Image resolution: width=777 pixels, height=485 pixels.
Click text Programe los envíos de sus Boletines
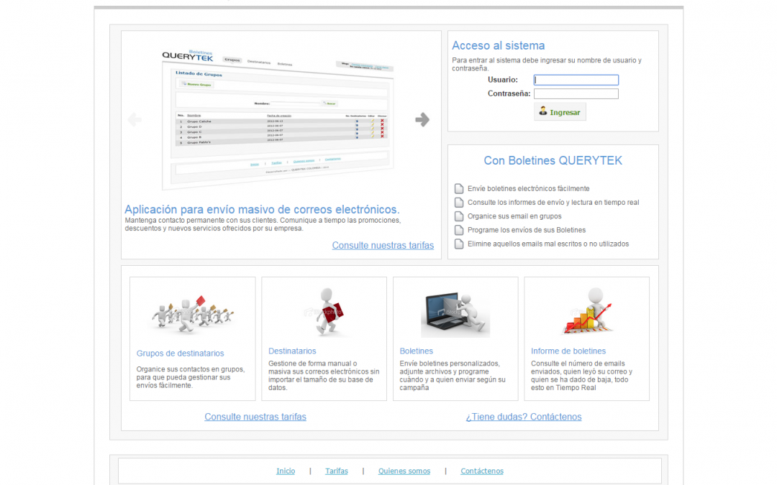pos(526,230)
